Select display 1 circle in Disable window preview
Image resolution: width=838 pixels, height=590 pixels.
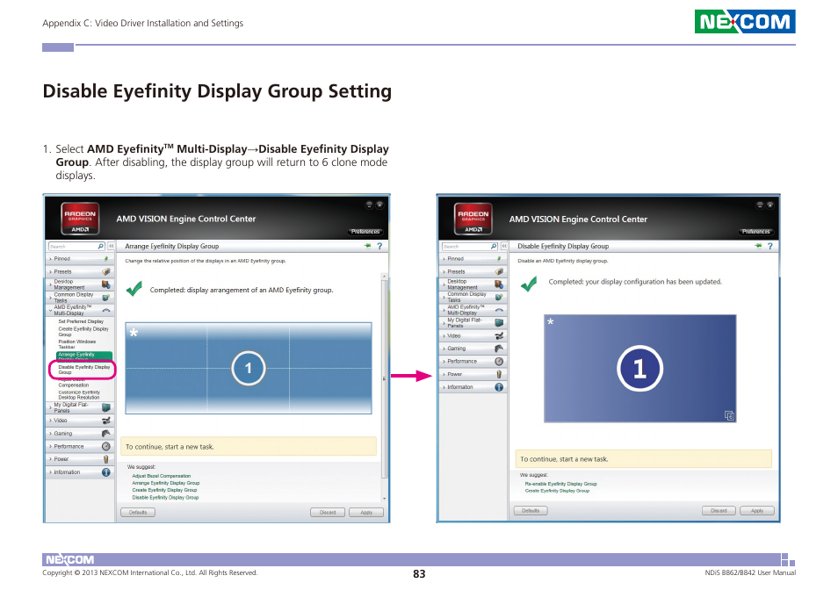pos(639,369)
